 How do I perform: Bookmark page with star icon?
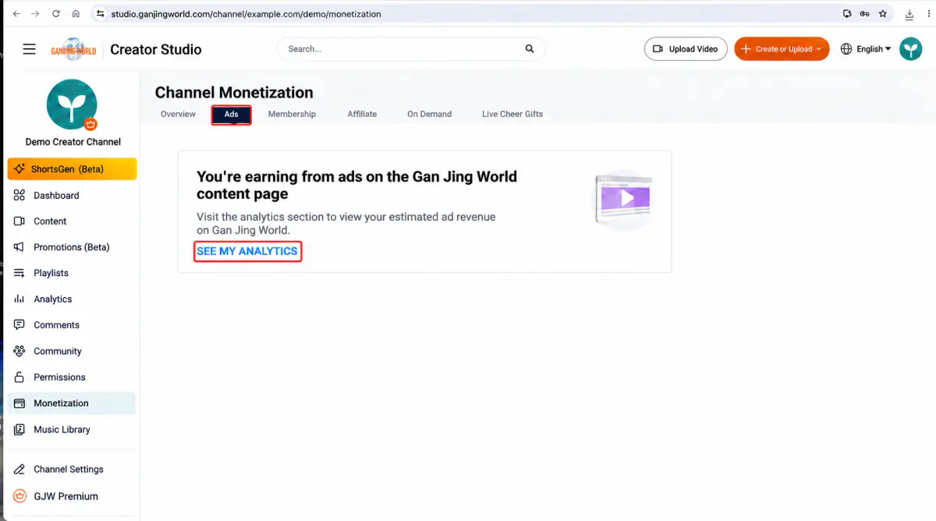[883, 14]
